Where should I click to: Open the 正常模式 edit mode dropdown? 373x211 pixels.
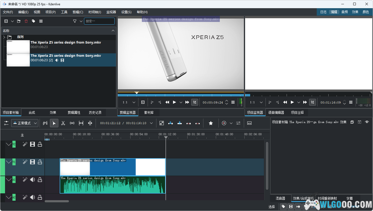tap(25, 123)
